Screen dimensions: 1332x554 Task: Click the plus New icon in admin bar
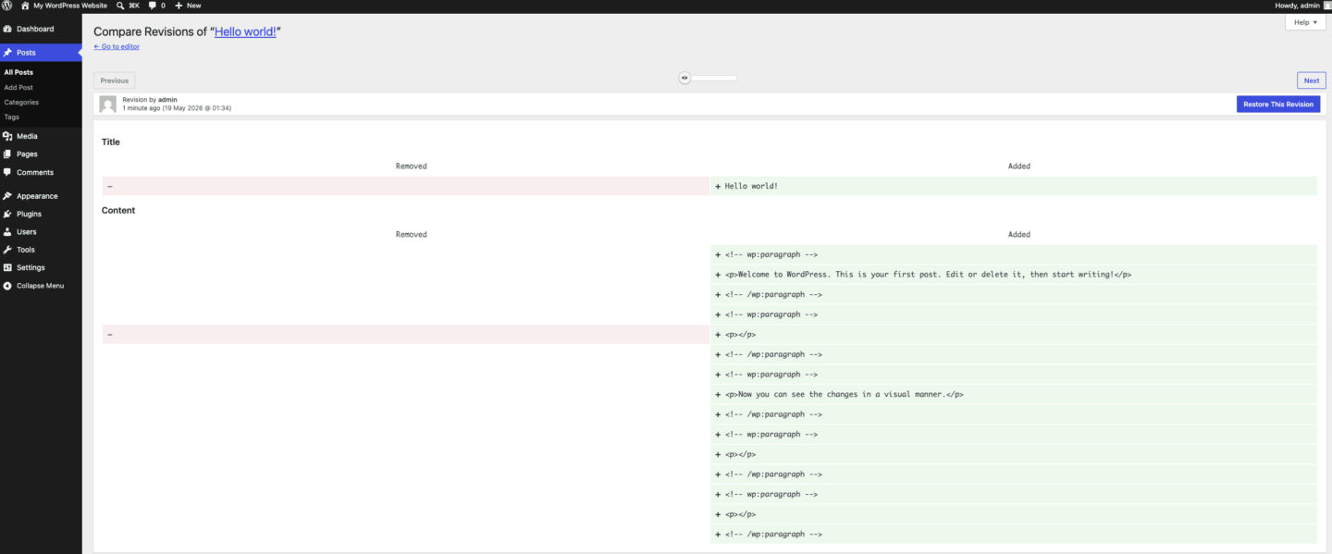pos(179,6)
